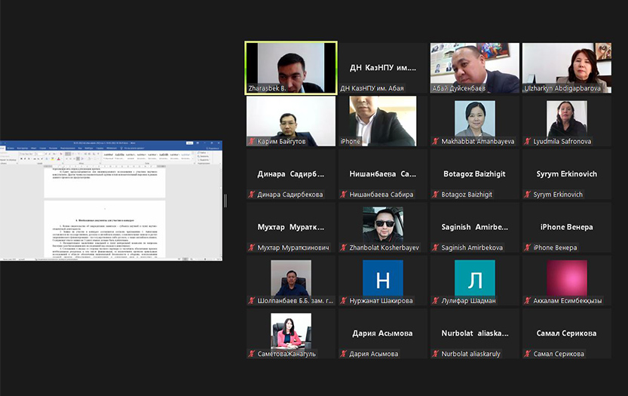The width and height of the screenshot is (628, 396).
Task: Click the iPhone participant video tile
Action: (383, 121)
